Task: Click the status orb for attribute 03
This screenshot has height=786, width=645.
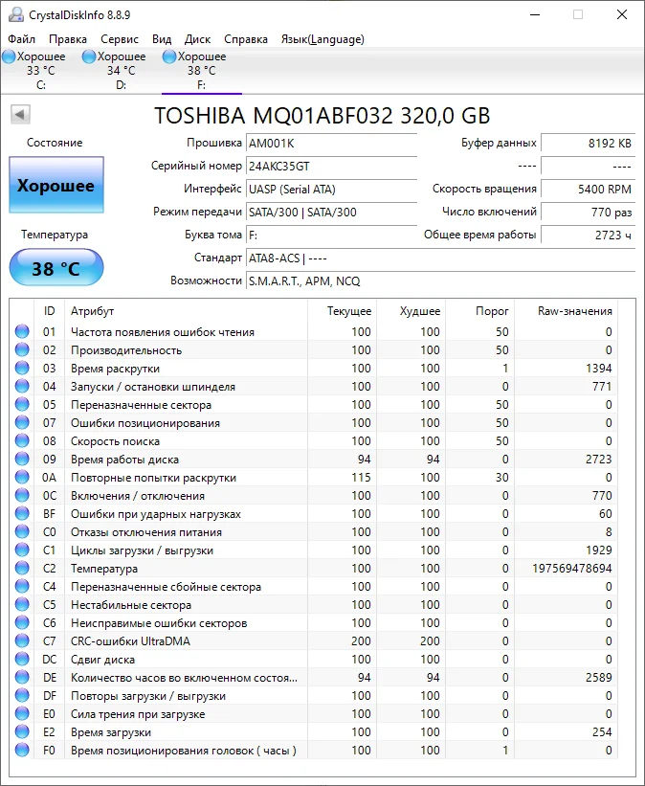Action: (22, 368)
